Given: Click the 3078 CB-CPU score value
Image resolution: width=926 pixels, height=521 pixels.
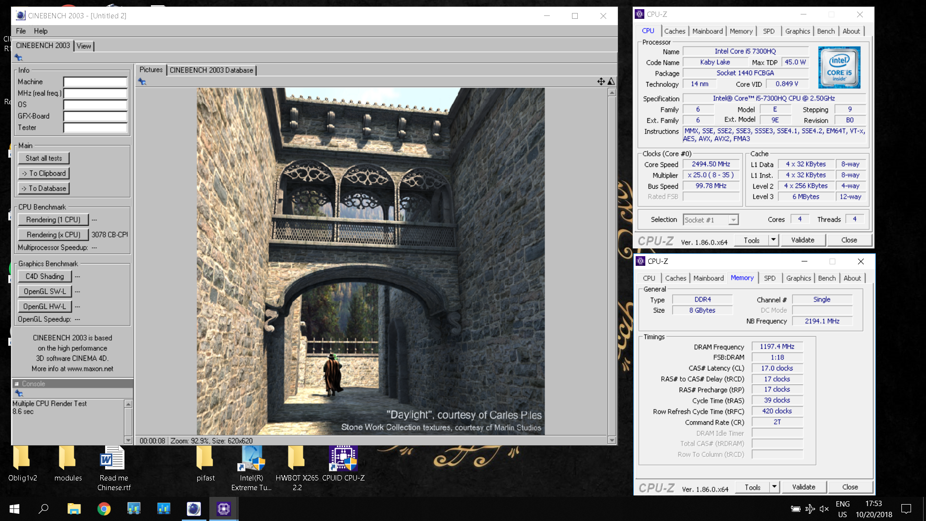Looking at the screenshot, I should (x=109, y=235).
